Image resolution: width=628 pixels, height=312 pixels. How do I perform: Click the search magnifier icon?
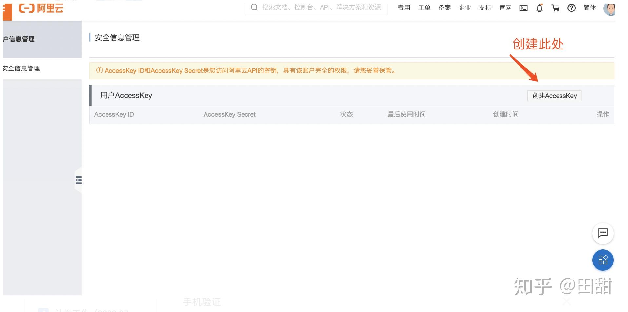pyautogui.click(x=254, y=7)
